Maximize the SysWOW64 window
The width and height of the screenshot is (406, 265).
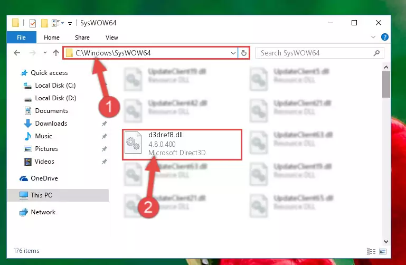[354, 23]
